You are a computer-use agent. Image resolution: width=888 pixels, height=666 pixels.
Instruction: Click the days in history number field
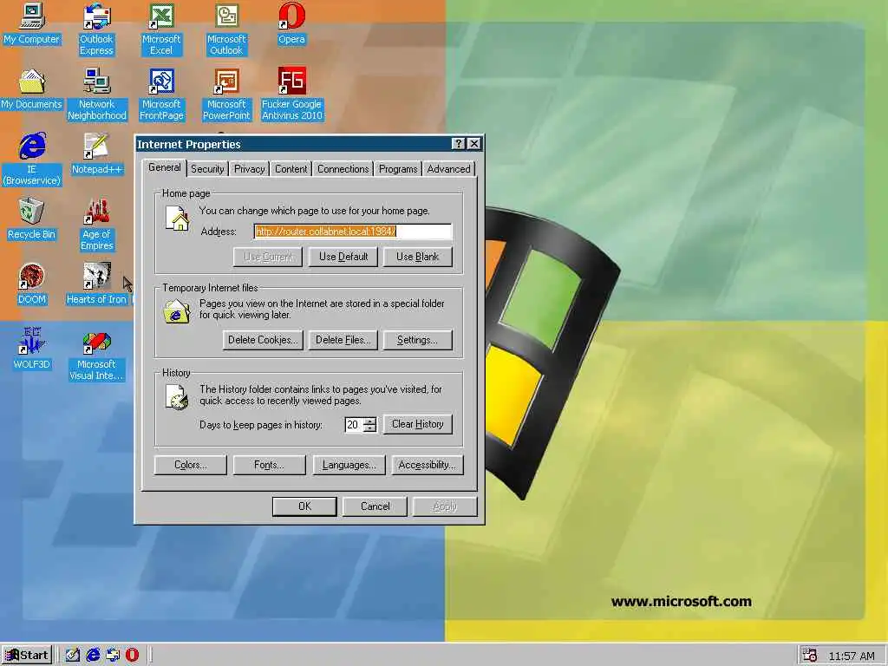click(354, 425)
